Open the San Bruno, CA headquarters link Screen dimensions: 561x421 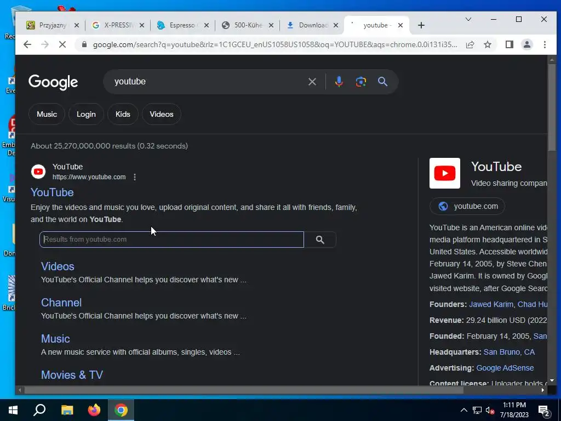(509, 352)
